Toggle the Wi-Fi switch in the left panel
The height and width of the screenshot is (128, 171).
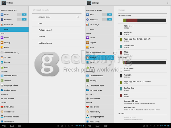[22, 15]
